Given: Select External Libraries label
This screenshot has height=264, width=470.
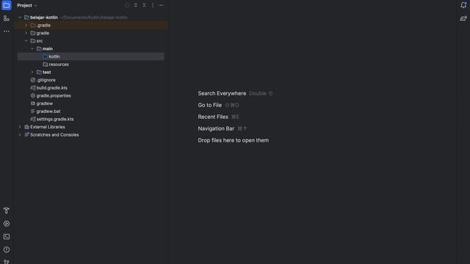Looking at the screenshot, I should [48, 127].
